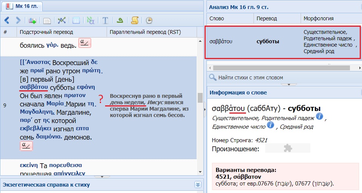Screen dimensions: 362x193
Task: Click the network graph toolbar icon
Action: [61, 20]
